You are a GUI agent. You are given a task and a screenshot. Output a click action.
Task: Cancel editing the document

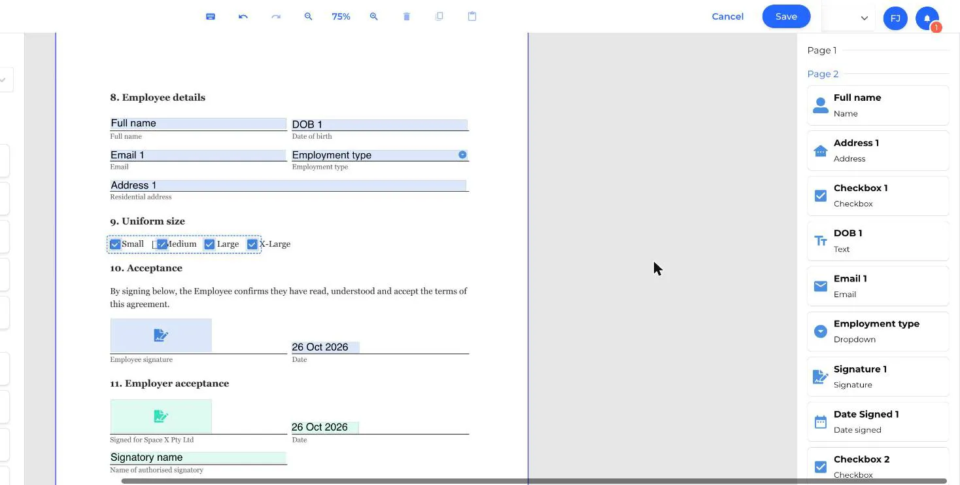727,16
